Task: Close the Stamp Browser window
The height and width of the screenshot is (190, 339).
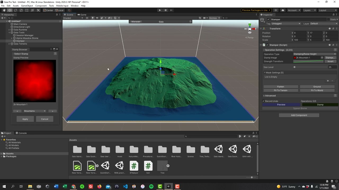Action: pyautogui.click(x=57, y=49)
